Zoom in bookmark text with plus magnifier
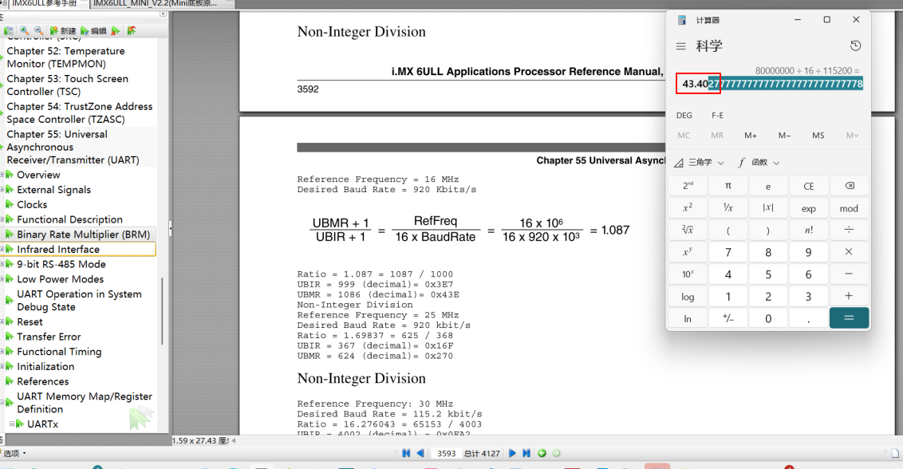 tap(24, 30)
